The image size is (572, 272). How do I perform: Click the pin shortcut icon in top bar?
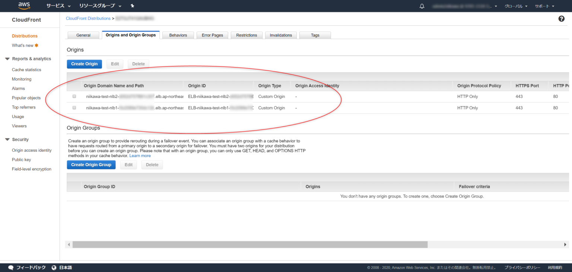tap(133, 6)
